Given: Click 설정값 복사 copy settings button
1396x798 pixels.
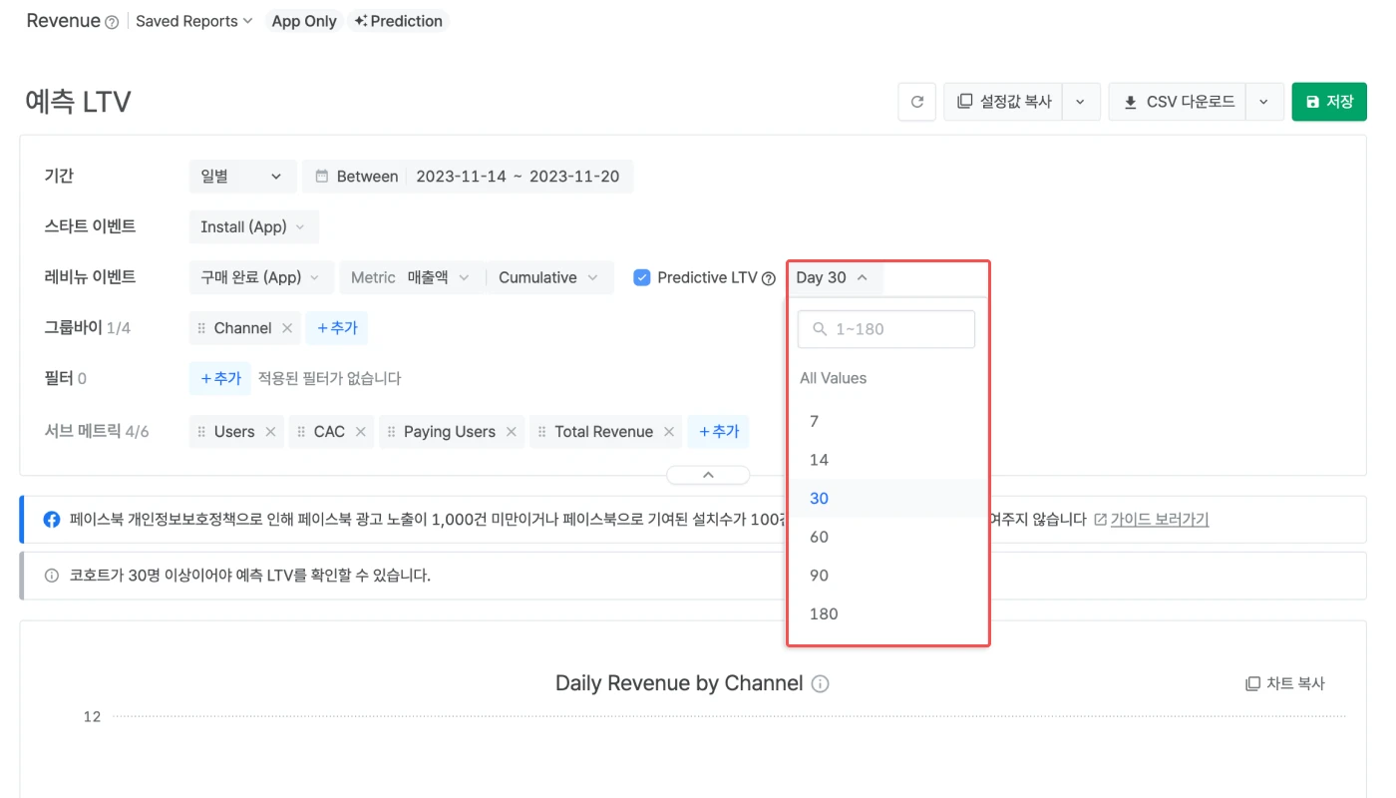Looking at the screenshot, I should tap(1004, 102).
